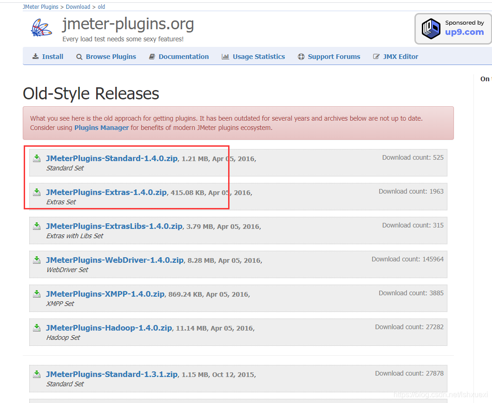The width and height of the screenshot is (492, 403).
Task: Open the Browse Plugins page
Action: pyautogui.click(x=111, y=57)
